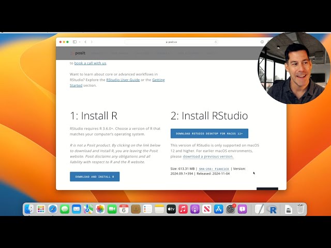331x248 pixels.
Task: Open Mail from the Dock
Action: [77, 209]
